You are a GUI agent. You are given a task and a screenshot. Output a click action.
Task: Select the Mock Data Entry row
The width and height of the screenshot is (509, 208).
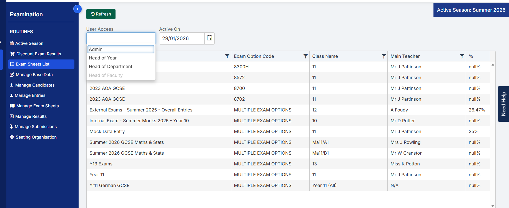[x=107, y=131]
